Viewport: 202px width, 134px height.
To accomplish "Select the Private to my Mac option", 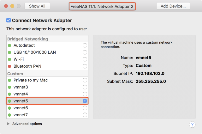I will (85, 80).
